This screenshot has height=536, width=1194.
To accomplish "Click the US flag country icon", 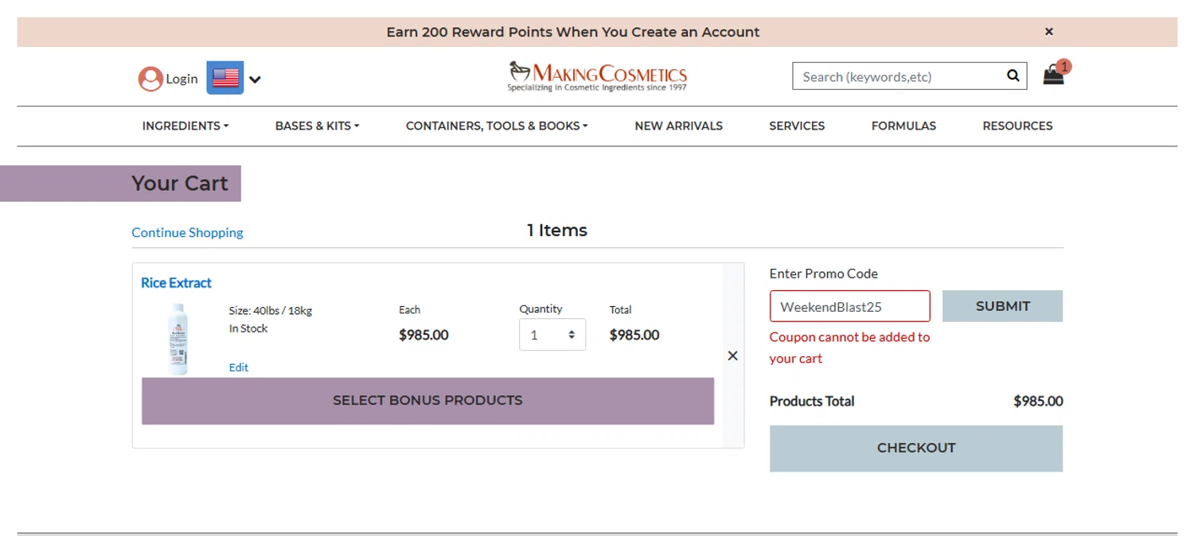I will click(225, 78).
